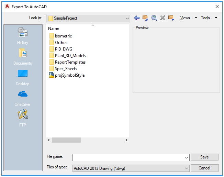The width and height of the screenshot is (224, 177).
Task: Click the projSymbolStyle drawing file icon
Action: 52,75
